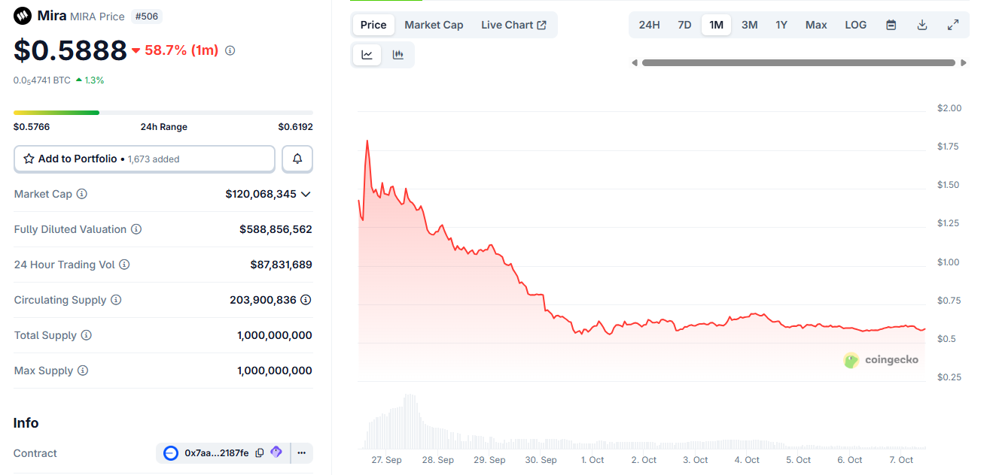This screenshot has height=475, width=993.
Task: Click the right arrow of chart scrollbar
Action: (964, 63)
